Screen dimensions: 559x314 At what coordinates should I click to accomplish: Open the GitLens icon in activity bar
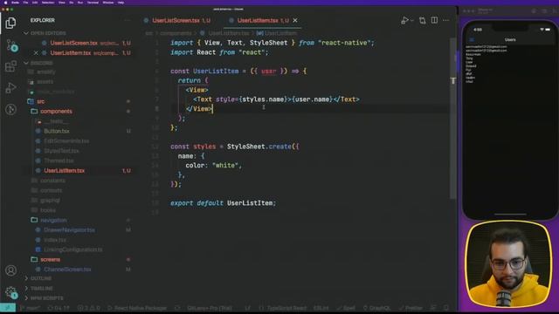10,109
